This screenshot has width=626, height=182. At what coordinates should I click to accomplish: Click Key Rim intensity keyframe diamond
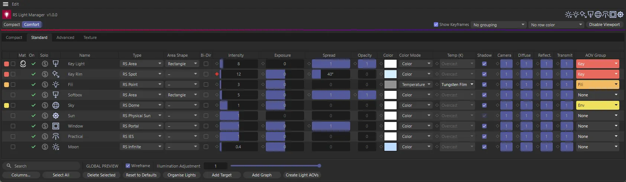pyautogui.click(x=217, y=74)
